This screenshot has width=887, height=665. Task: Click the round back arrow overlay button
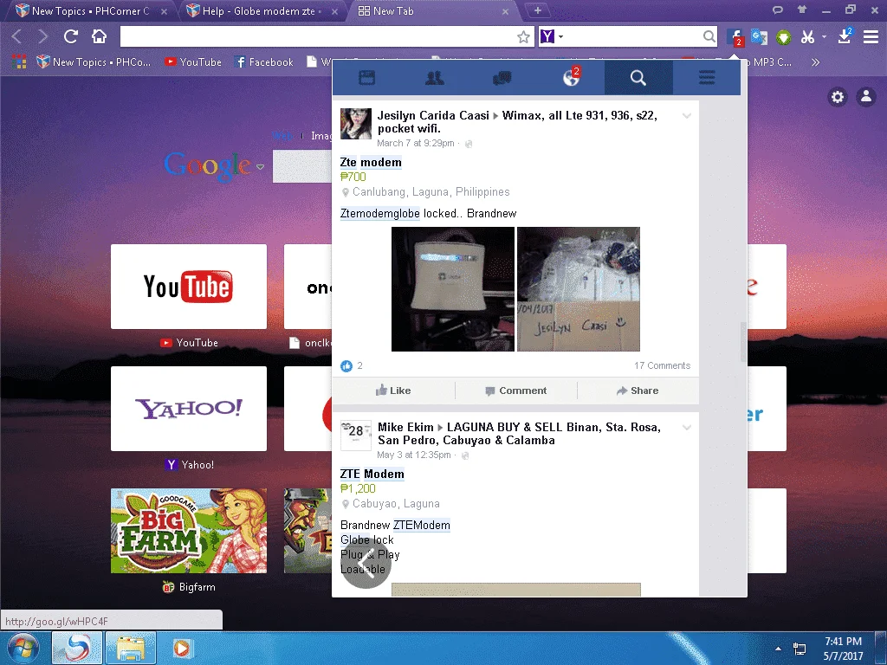[366, 561]
